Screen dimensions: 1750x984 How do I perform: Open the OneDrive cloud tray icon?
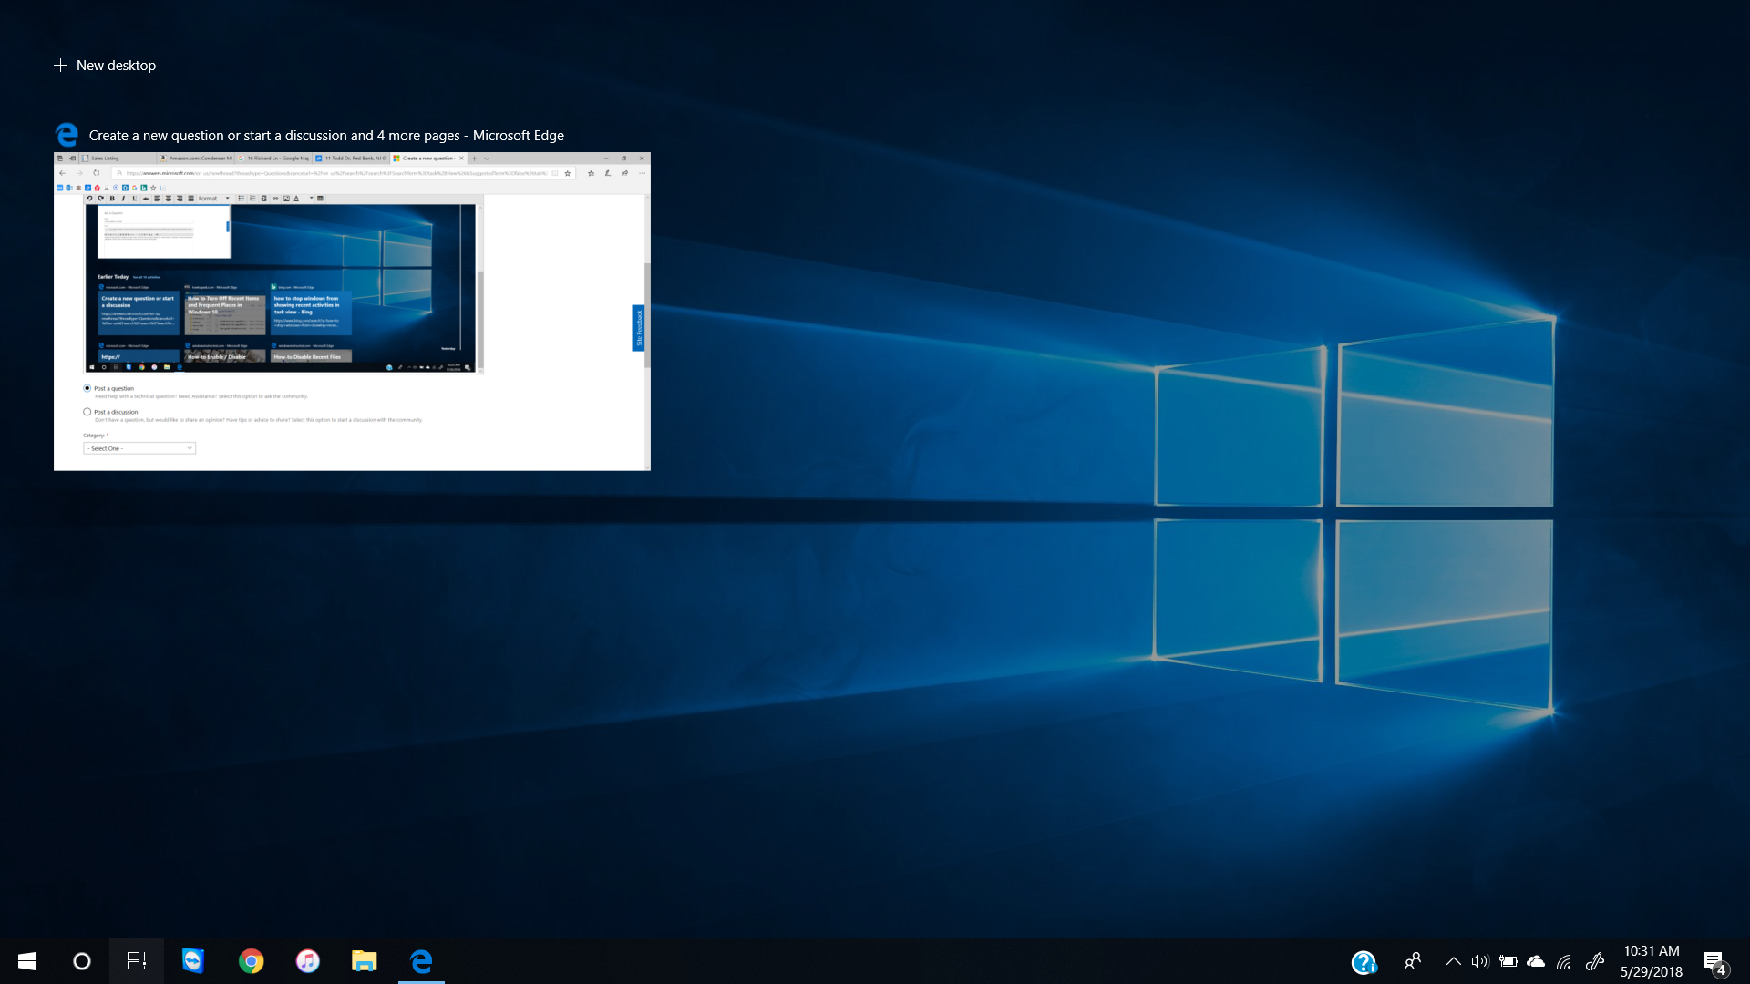click(1536, 961)
